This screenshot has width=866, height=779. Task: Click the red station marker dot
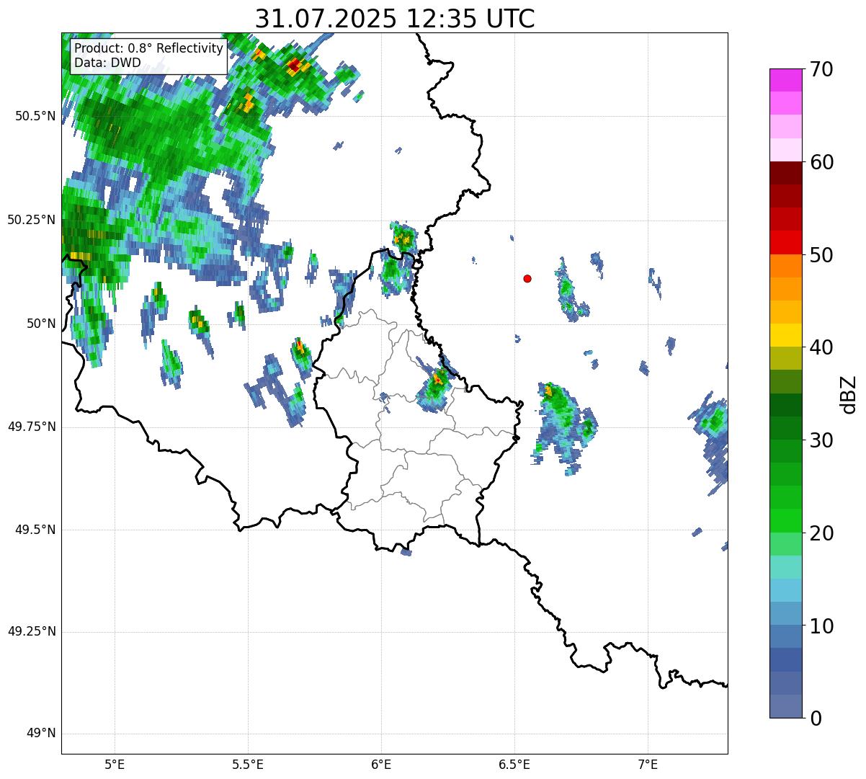coord(527,278)
